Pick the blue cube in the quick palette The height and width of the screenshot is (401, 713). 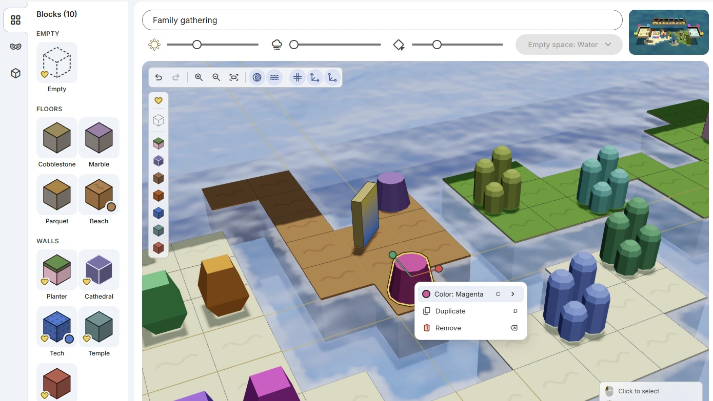point(159,213)
